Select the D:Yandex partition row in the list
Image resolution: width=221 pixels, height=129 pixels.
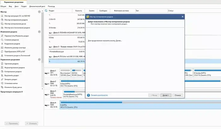(67, 28)
